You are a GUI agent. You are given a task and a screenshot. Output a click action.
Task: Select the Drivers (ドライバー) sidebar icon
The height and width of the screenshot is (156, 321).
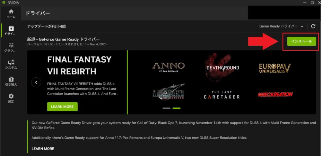click(x=11, y=31)
